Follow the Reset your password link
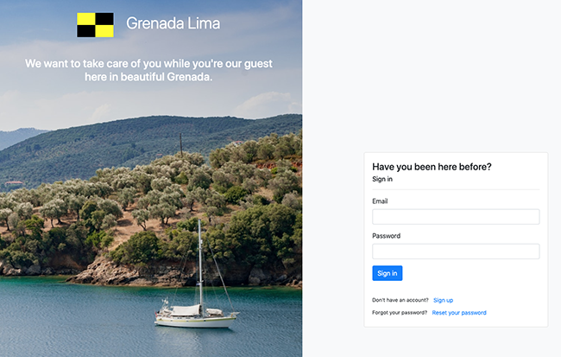561x357 pixels. [x=459, y=313]
